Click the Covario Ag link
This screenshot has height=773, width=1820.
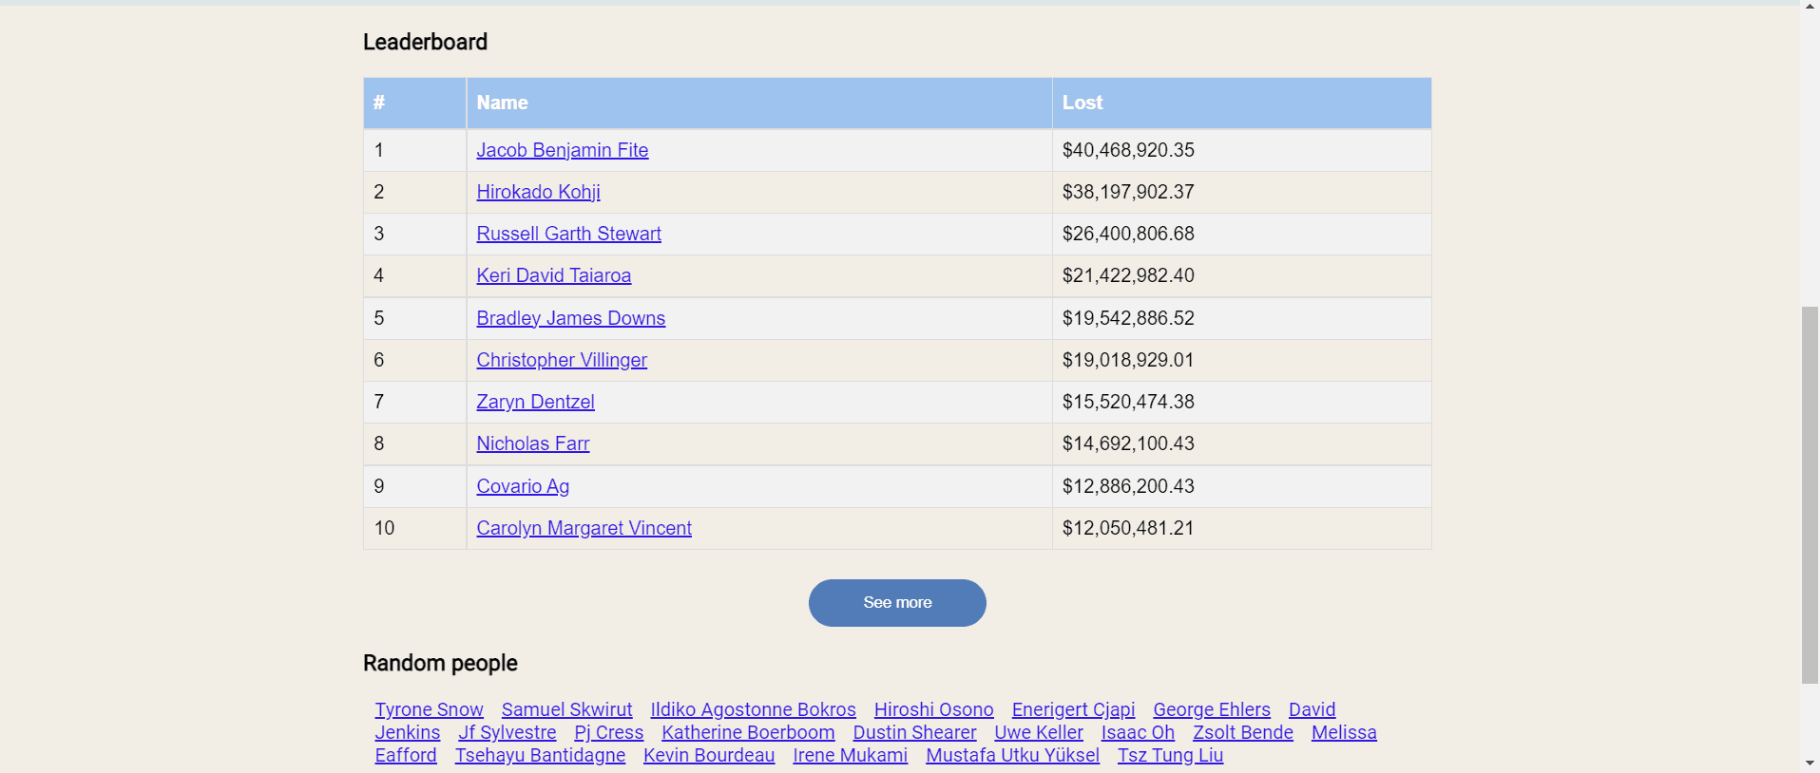tap(522, 486)
